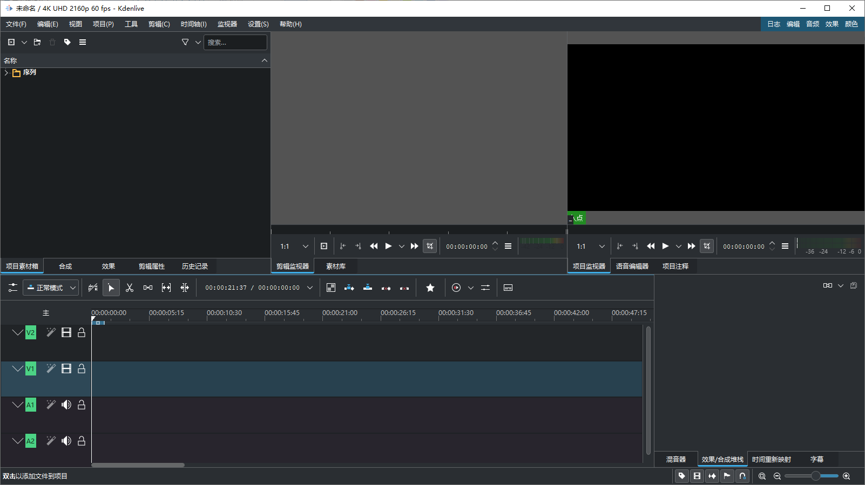Hide video track V1
Image resolution: width=865 pixels, height=485 pixels.
(66, 369)
